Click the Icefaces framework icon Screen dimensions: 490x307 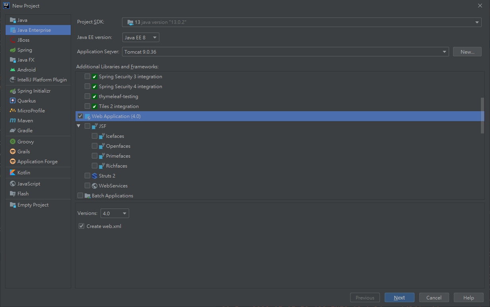[102, 136]
